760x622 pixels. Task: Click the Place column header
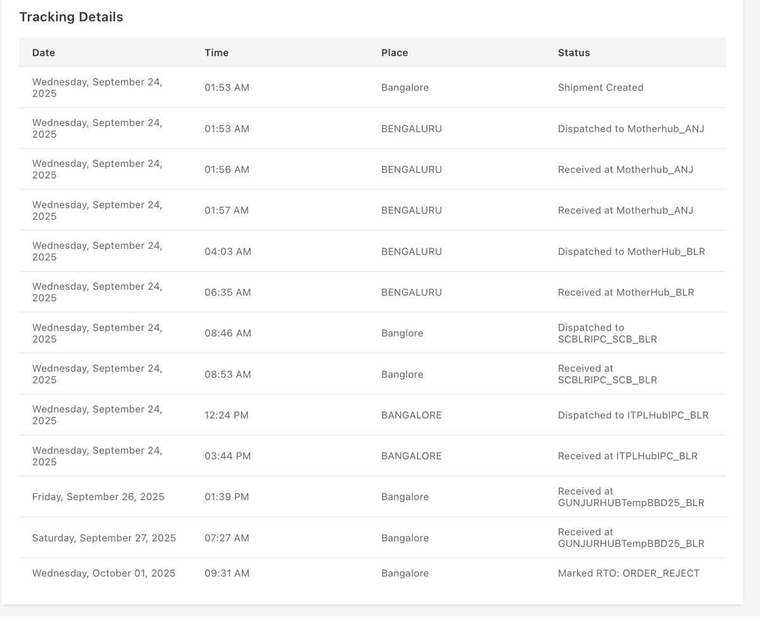point(395,53)
